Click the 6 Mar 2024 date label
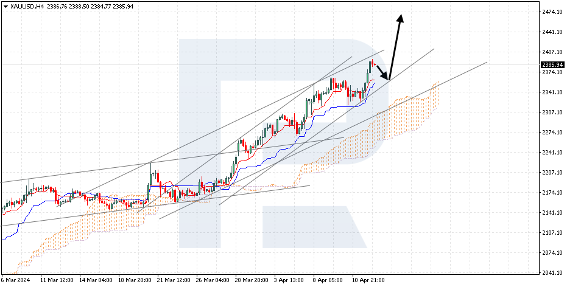 15,280
